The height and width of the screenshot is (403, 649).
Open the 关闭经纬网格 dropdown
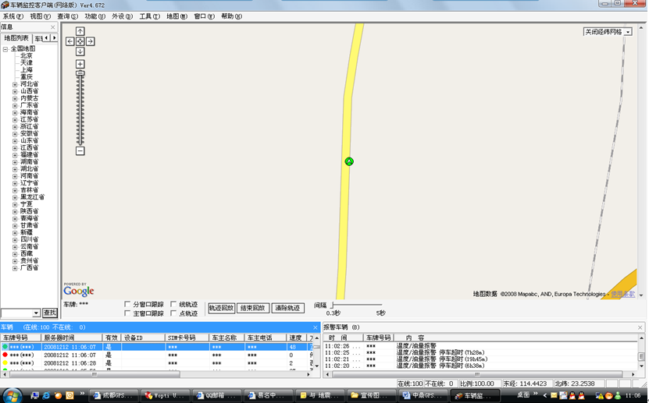click(628, 32)
